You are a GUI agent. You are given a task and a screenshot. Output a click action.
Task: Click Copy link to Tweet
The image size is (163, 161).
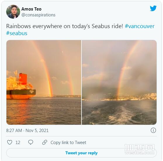pos(68,143)
